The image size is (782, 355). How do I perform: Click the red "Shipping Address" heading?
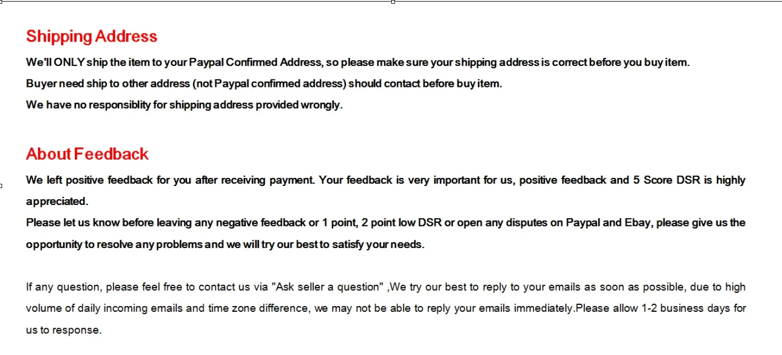[92, 36]
